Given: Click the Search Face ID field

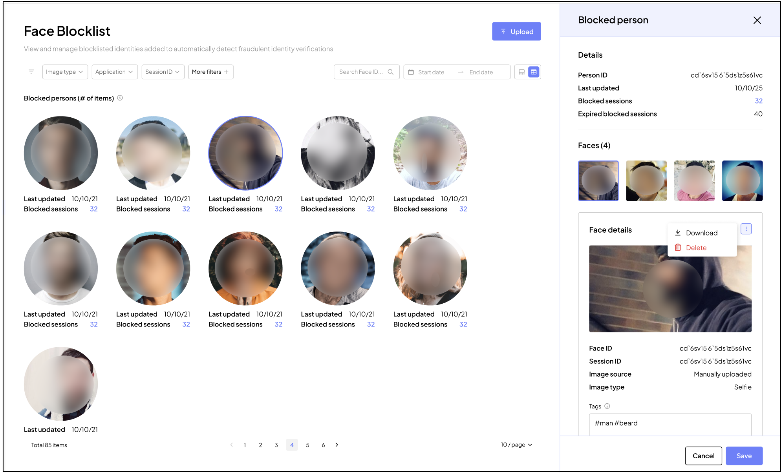Looking at the screenshot, I should 366,72.
